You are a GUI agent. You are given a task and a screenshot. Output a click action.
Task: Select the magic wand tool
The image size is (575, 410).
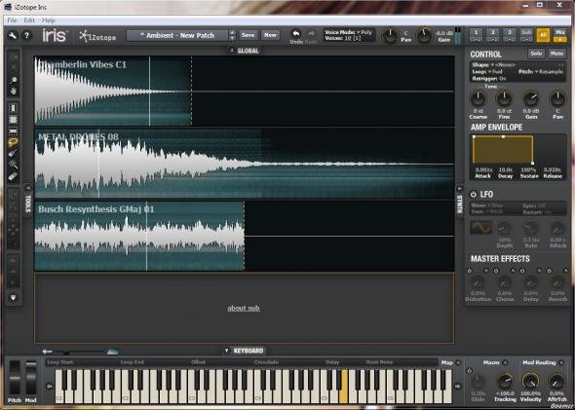pos(14,165)
